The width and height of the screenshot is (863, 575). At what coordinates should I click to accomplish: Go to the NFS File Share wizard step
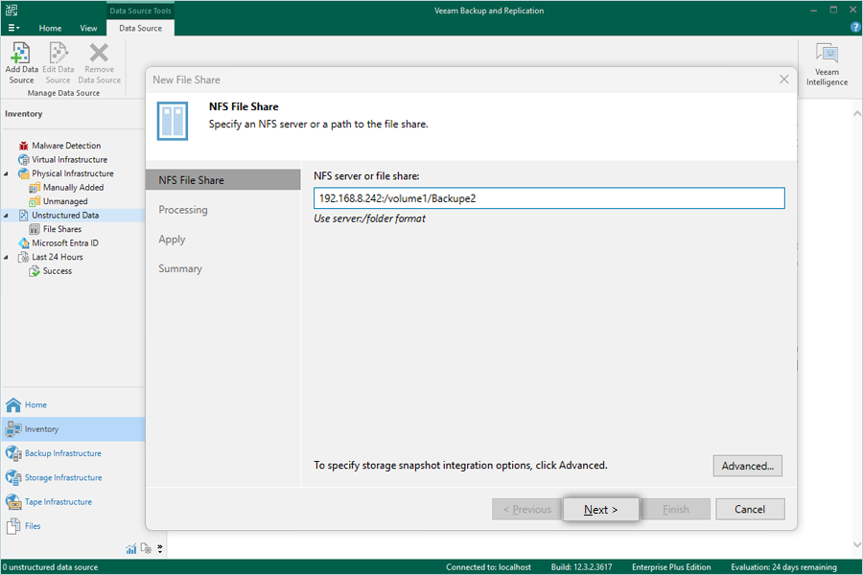click(223, 180)
